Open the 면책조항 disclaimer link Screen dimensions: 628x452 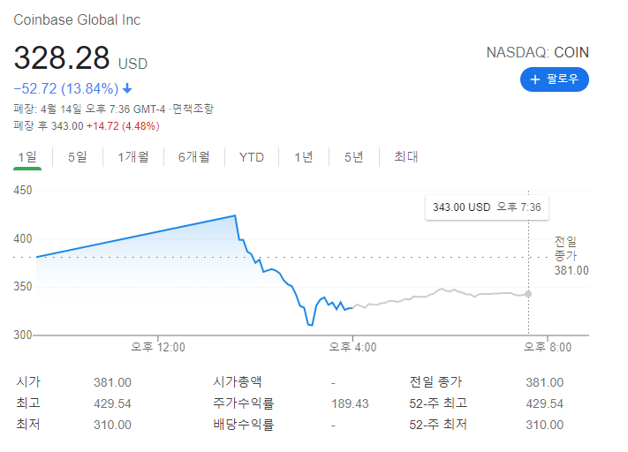(x=193, y=109)
